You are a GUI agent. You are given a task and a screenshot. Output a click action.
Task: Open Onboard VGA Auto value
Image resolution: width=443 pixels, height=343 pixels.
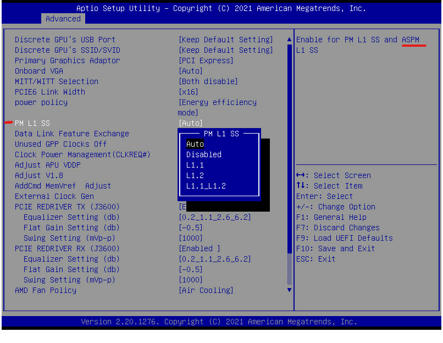[x=190, y=71]
